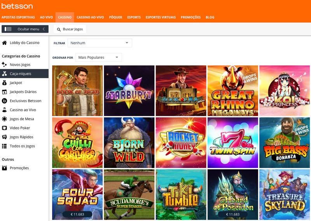311x221 pixels.
Task: Open the Hoard of Poseidon game
Action: click(x=233, y=195)
